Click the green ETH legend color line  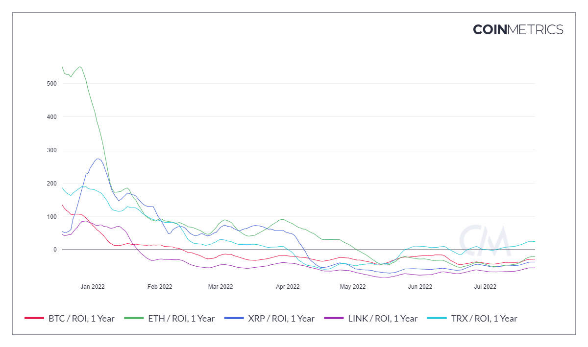pyautogui.click(x=134, y=319)
